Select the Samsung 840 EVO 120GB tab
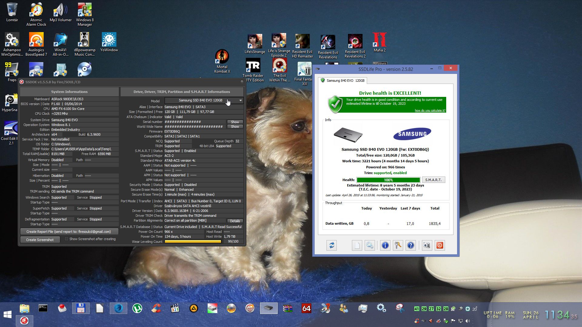This screenshot has width=582, height=327. tap(343, 81)
